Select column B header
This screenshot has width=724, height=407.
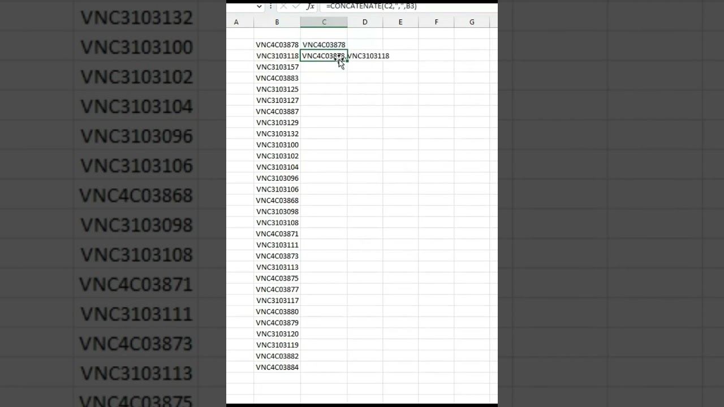pyautogui.click(x=277, y=22)
